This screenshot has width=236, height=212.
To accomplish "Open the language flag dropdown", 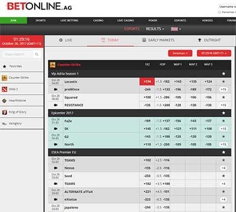I will tap(176, 29).
